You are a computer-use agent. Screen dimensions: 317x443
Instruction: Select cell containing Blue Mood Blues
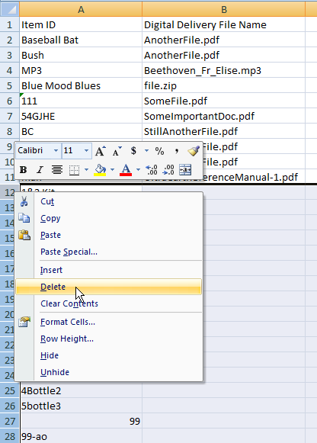[x=81, y=86]
